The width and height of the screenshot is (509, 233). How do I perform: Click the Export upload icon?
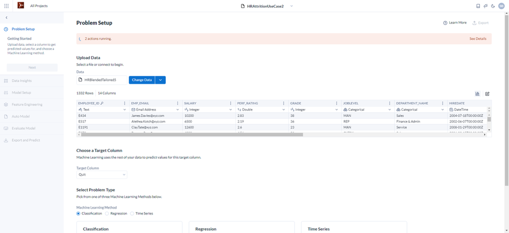[474, 23]
